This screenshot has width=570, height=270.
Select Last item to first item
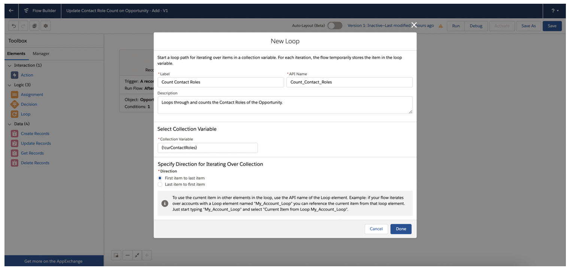[160, 184]
